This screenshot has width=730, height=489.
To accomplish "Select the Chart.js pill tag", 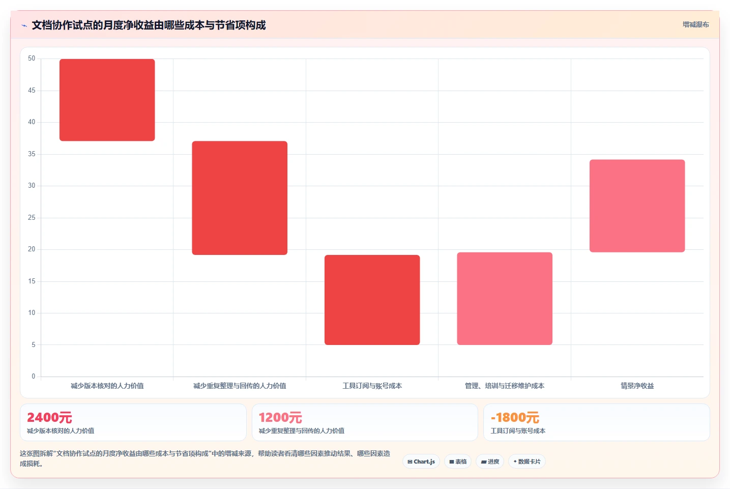I will coord(421,462).
